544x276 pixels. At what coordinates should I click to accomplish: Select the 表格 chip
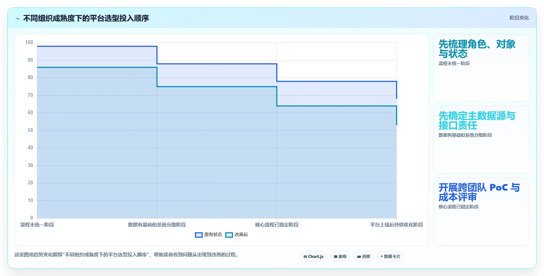point(340,256)
